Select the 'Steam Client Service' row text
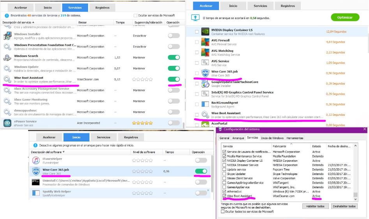 point(240,178)
